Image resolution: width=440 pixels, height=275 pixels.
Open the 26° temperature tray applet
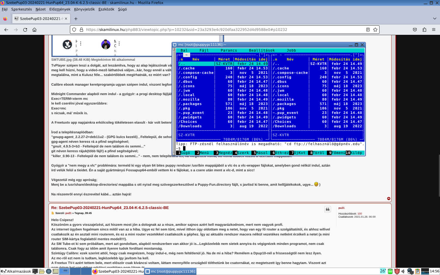point(383,271)
